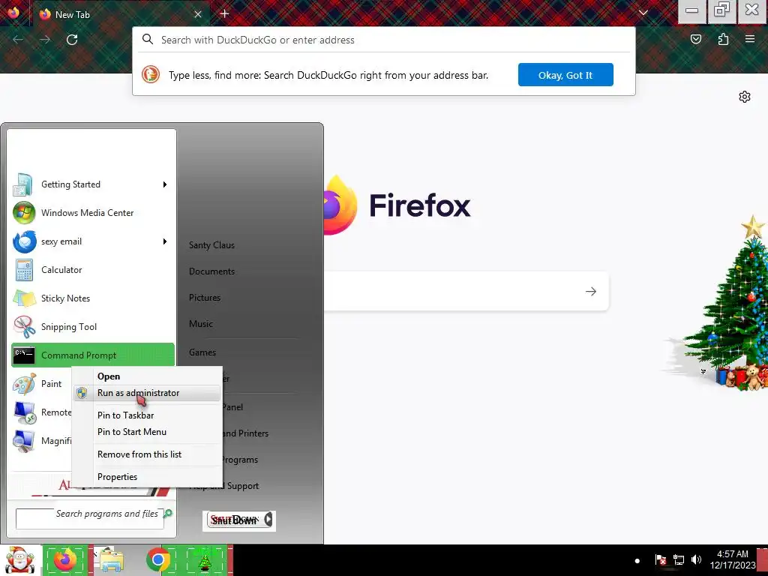
Task: Personalize new tab with gear icon
Action: tap(745, 97)
